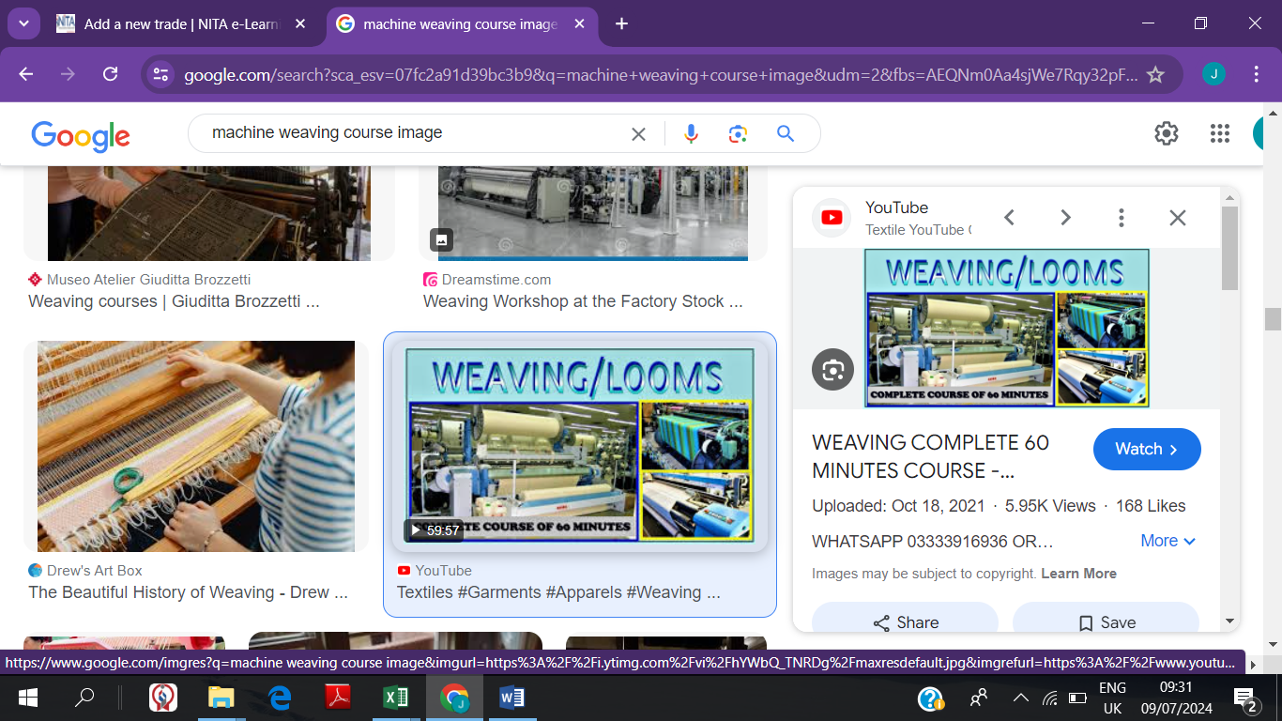Clear the search query with X

pos(638,134)
